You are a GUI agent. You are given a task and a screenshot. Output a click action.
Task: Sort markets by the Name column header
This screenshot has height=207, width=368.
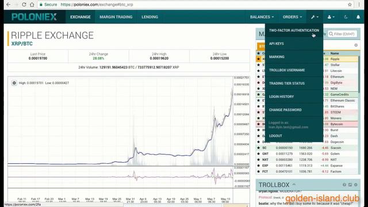[x=335, y=53]
